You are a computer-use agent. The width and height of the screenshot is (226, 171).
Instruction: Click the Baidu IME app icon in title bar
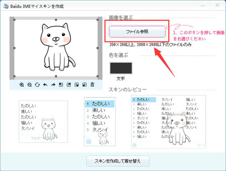pos(6,6)
